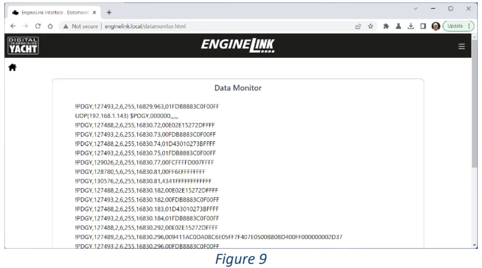Image resolution: width=482 pixels, height=268 pixels.
Task: Open the EngineLink hamburger menu
Action: (x=461, y=46)
